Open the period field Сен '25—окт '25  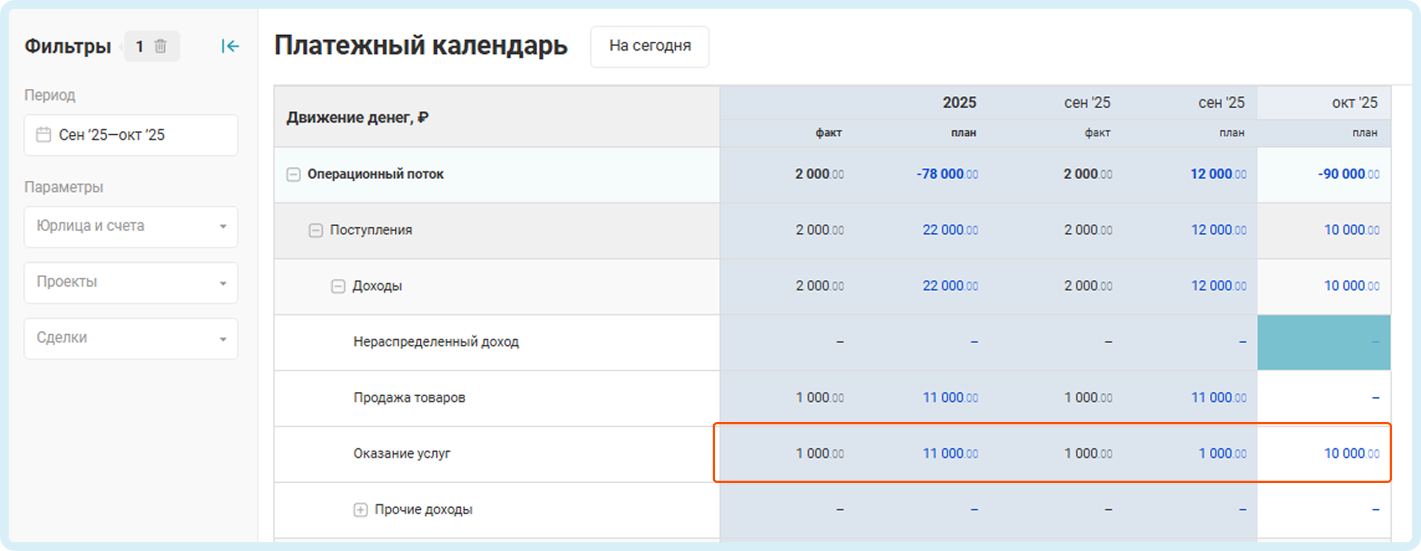point(131,135)
